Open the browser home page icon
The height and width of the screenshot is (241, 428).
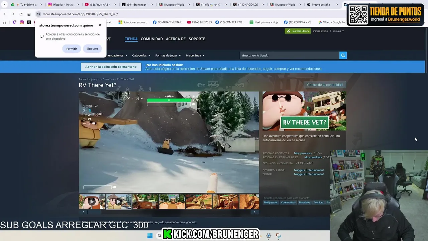point(29,14)
